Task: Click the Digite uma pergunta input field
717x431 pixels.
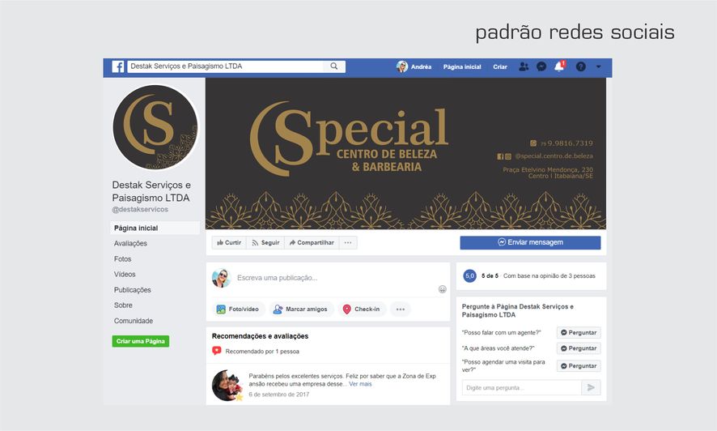Action: (522, 387)
